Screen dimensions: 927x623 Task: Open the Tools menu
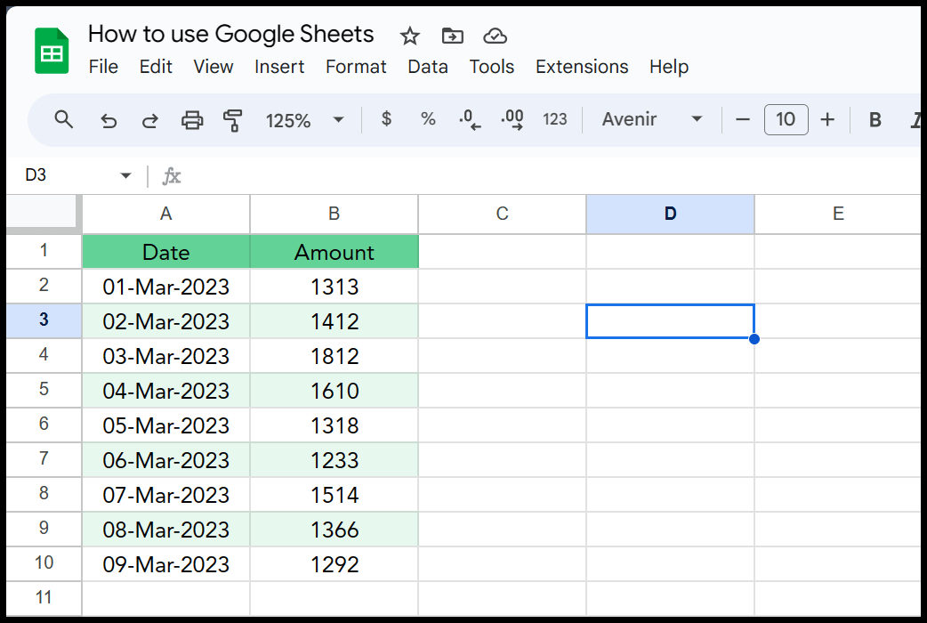pyautogui.click(x=491, y=67)
